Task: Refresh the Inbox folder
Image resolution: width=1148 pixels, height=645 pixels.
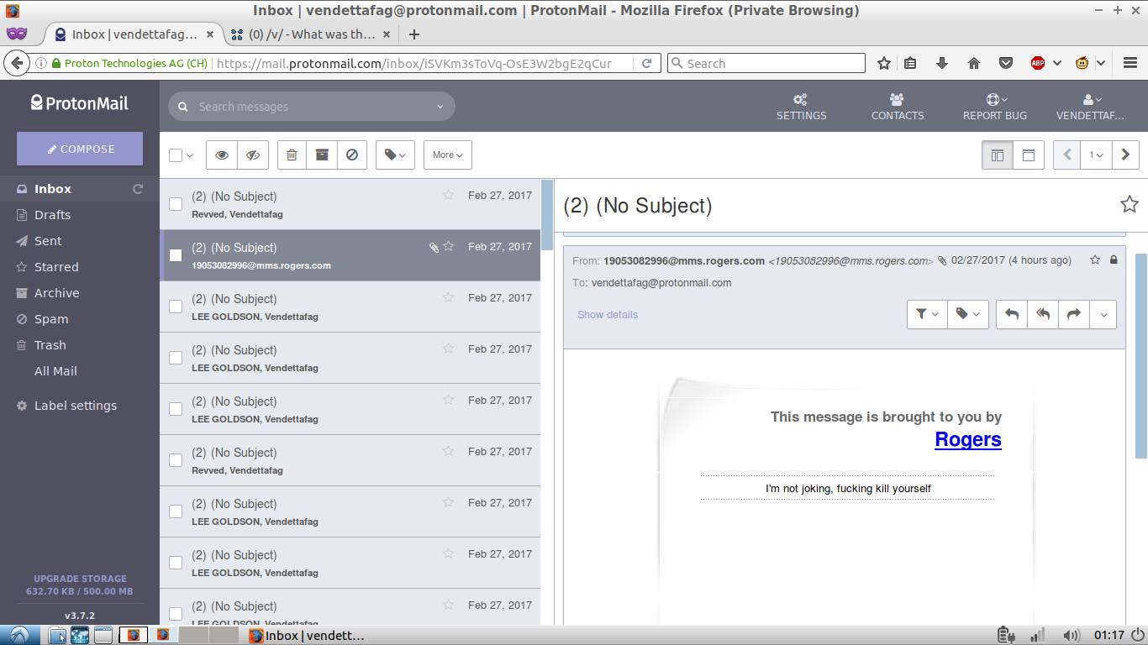Action: tap(138, 189)
